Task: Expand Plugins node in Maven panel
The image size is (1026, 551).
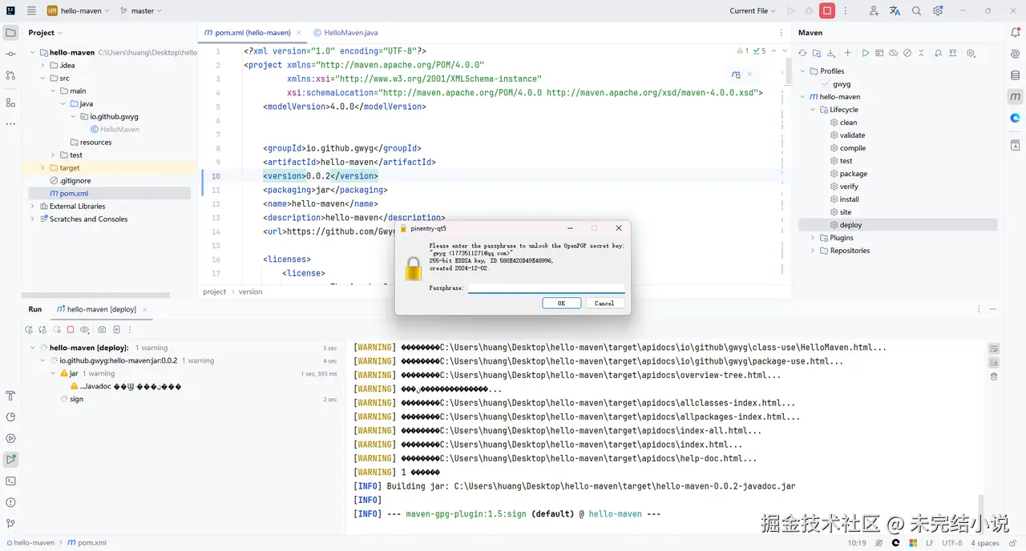Action: (813, 238)
